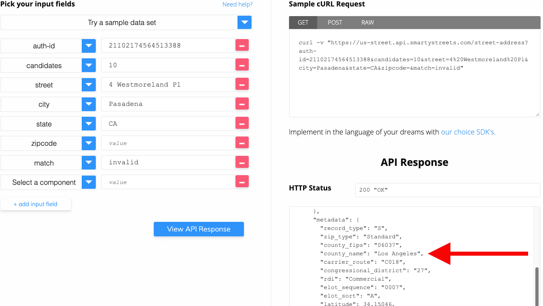
Task: Open the auth-id field selector dropdown
Action: click(89, 45)
